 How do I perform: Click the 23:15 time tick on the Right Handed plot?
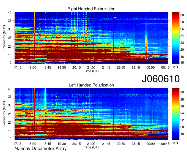click(136, 67)
